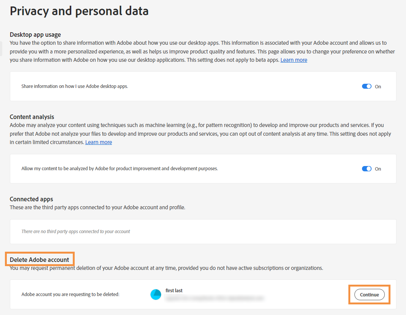The width and height of the screenshot is (406, 315).
Task: Click the On label beside desktop apps toggle
Action: (378, 87)
